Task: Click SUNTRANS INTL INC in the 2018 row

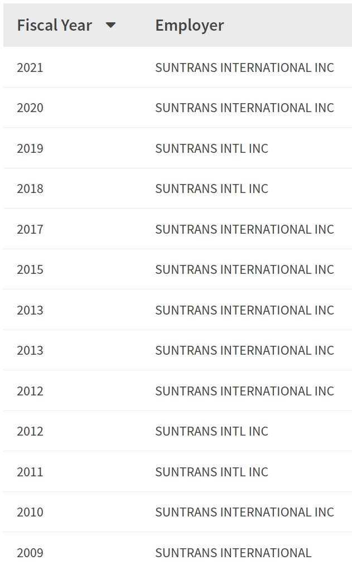Action: coord(212,189)
